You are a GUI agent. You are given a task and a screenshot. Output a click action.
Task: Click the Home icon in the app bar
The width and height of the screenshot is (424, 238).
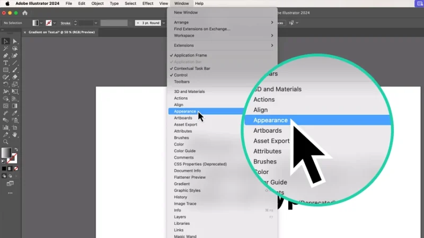[x=25, y=13]
